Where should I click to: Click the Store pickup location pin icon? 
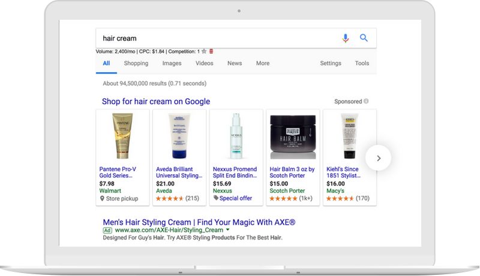click(x=102, y=198)
